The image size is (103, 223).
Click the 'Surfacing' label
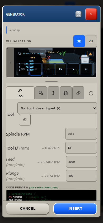click(x=14, y=30)
